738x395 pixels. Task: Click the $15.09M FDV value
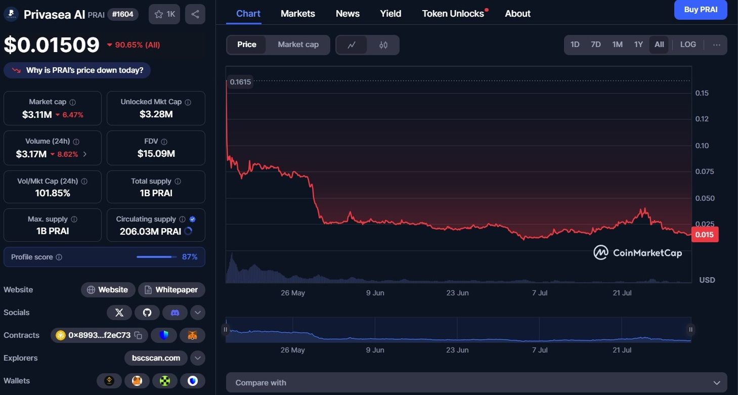[x=156, y=153]
